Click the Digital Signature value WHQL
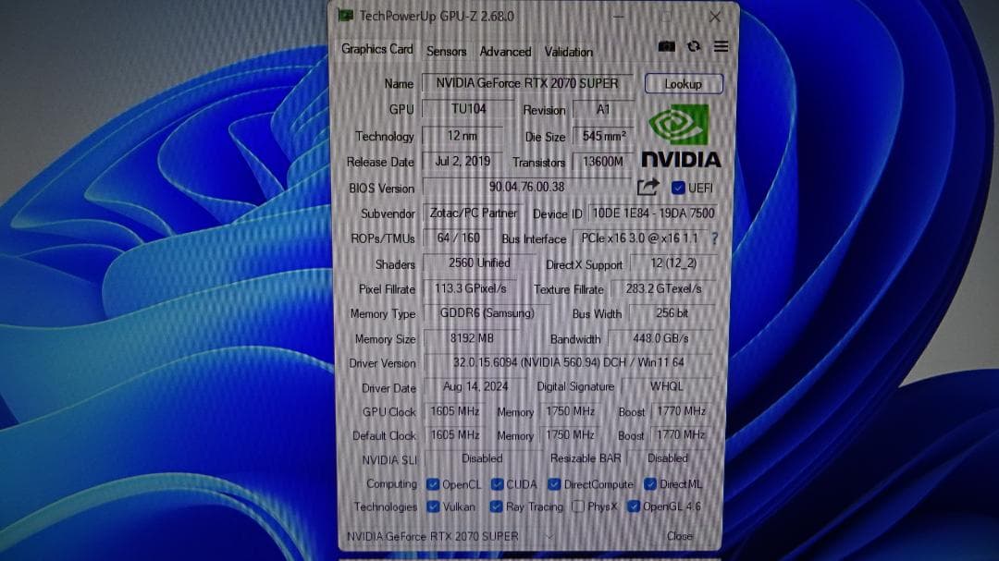Screen dimensions: 999x561 point(666,386)
